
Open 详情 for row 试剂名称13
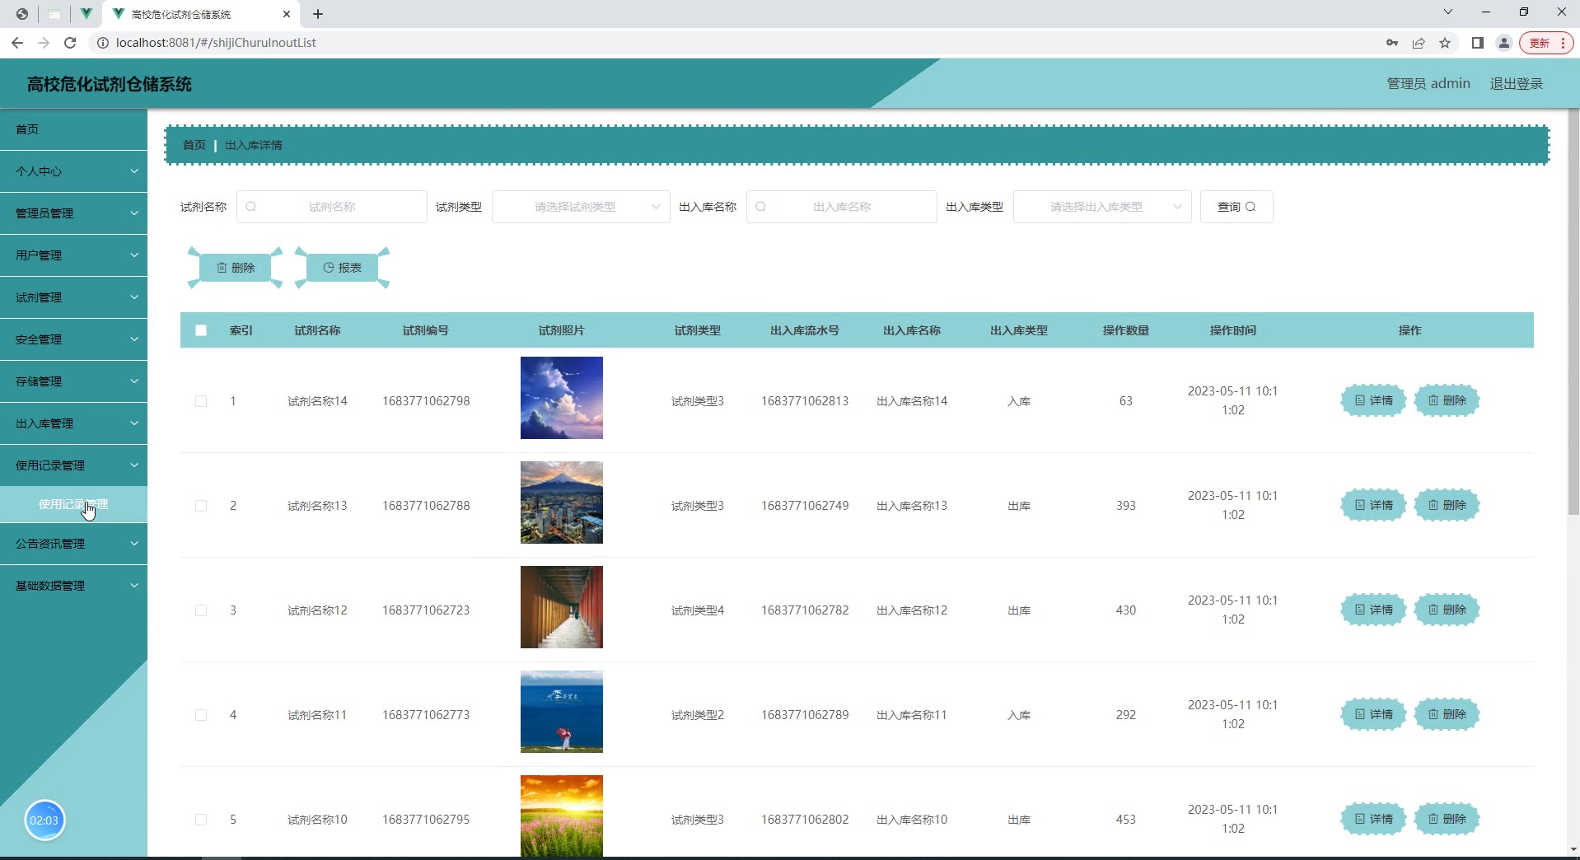click(1373, 505)
